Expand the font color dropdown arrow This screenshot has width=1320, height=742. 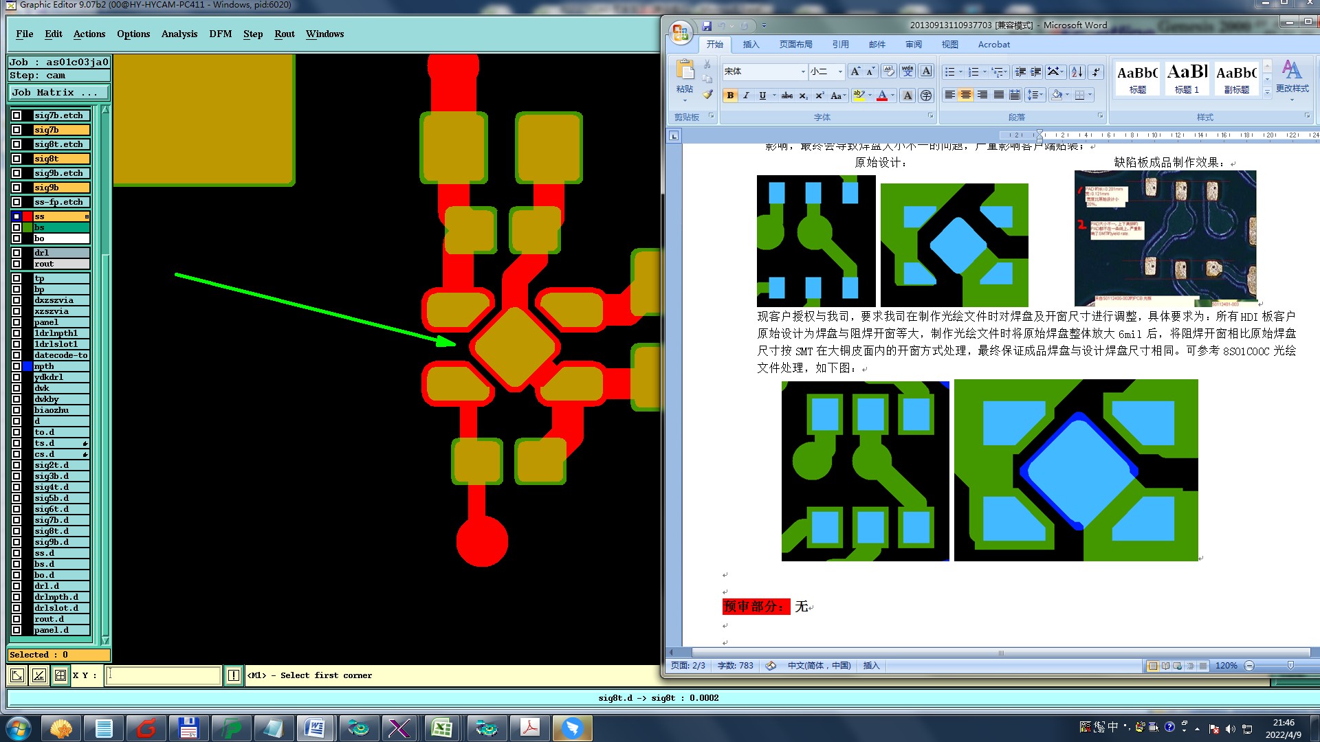click(892, 95)
